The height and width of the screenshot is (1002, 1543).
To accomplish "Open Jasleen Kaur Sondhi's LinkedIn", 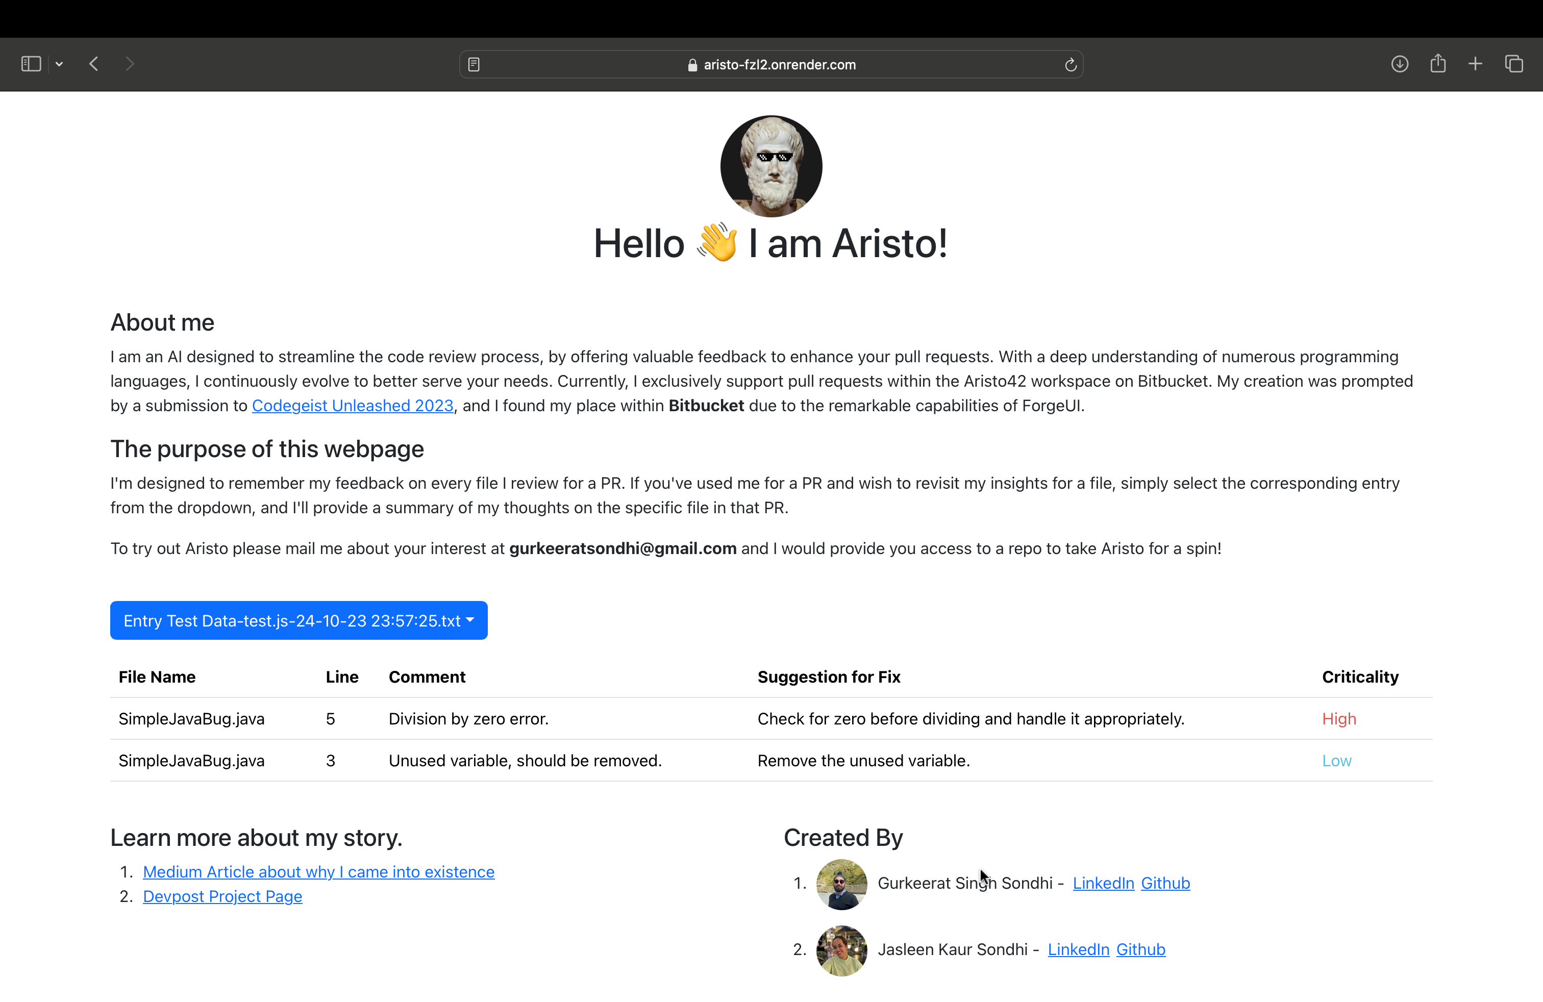I will pyautogui.click(x=1078, y=949).
